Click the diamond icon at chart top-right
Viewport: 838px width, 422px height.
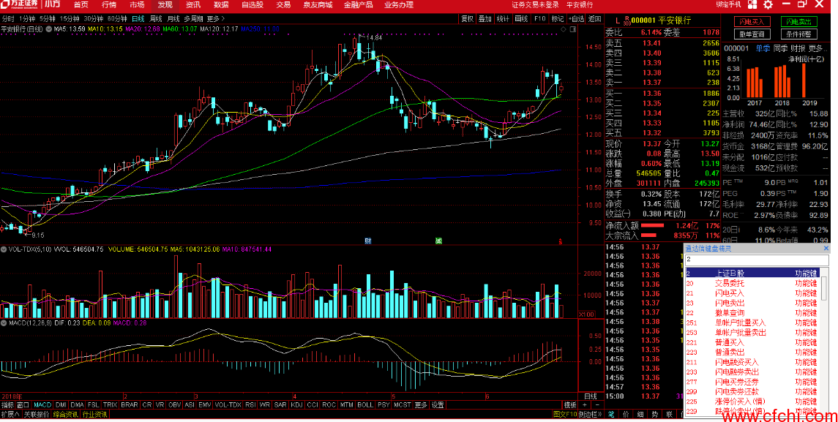[x=564, y=29]
